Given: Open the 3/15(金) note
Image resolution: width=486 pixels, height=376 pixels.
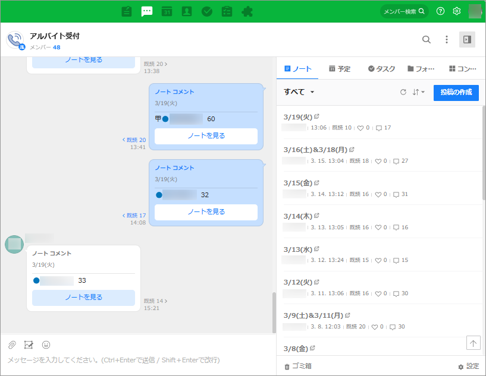Looking at the screenshot, I should pos(298,182).
